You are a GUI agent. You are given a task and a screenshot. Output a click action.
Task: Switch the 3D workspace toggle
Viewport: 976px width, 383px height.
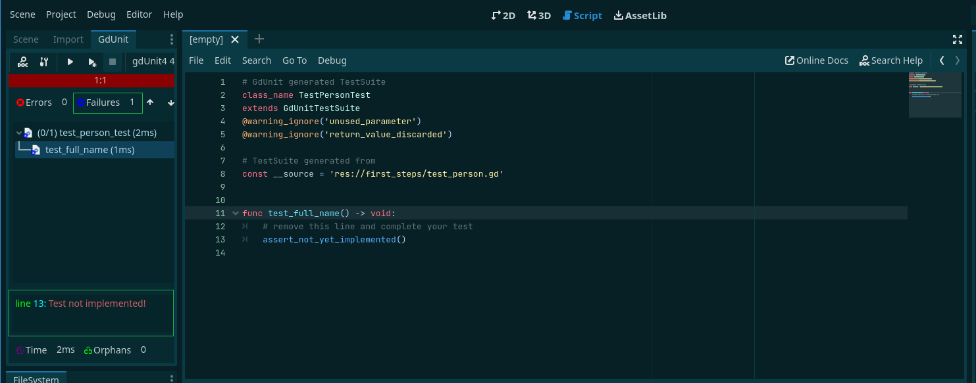point(538,14)
